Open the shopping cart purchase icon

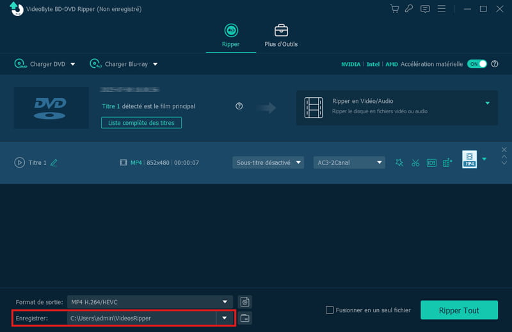coord(394,9)
